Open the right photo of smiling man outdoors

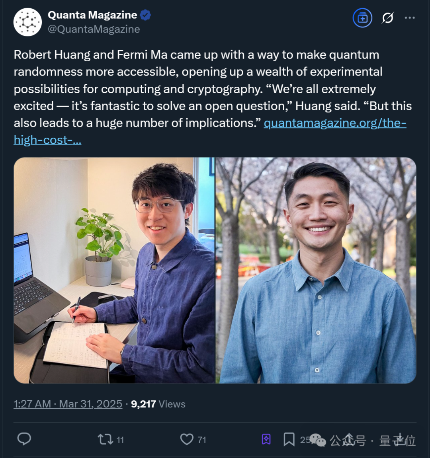[316, 270]
